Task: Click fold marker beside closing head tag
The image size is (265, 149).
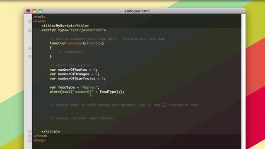Action: click(29, 136)
